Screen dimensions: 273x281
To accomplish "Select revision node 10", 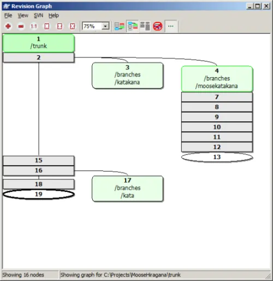I will click(217, 127).
